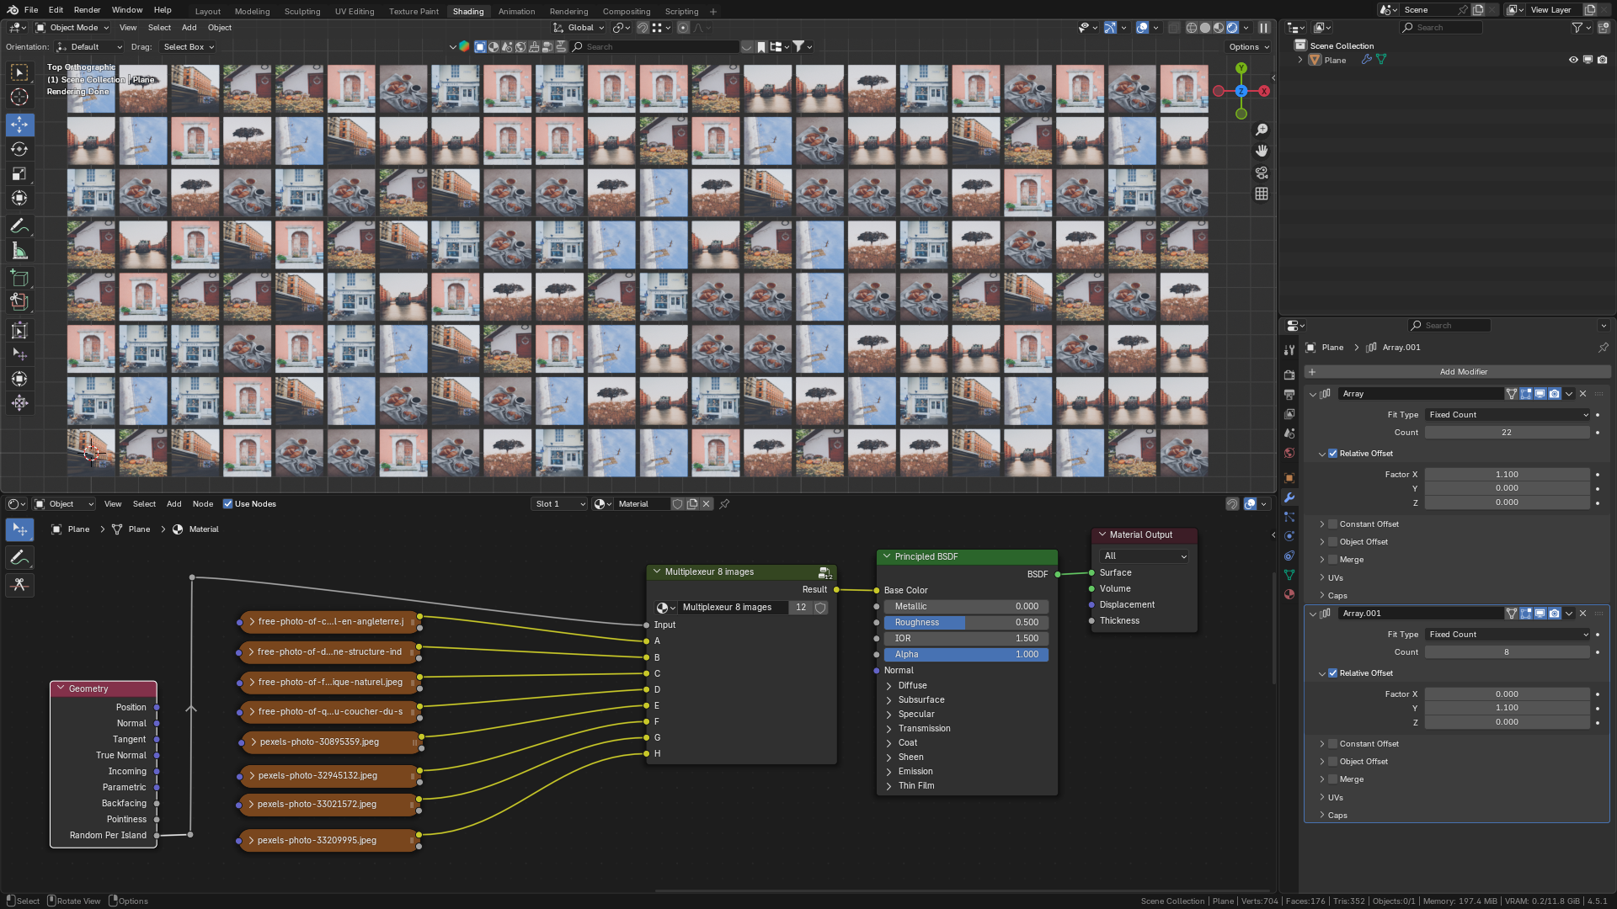Open the Material Output All dropdown

(x=1145, y=556)
